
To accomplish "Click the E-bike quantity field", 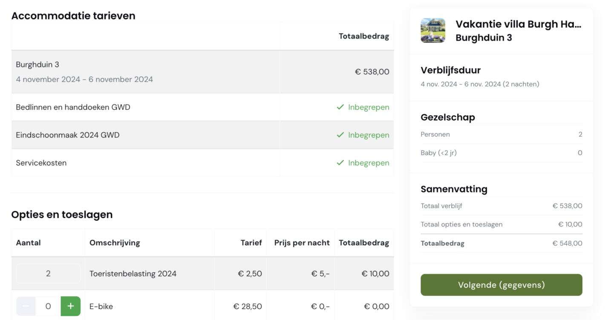I will [48, 306].
